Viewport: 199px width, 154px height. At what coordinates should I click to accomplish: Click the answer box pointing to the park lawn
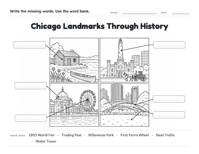[x=169, y=115]
